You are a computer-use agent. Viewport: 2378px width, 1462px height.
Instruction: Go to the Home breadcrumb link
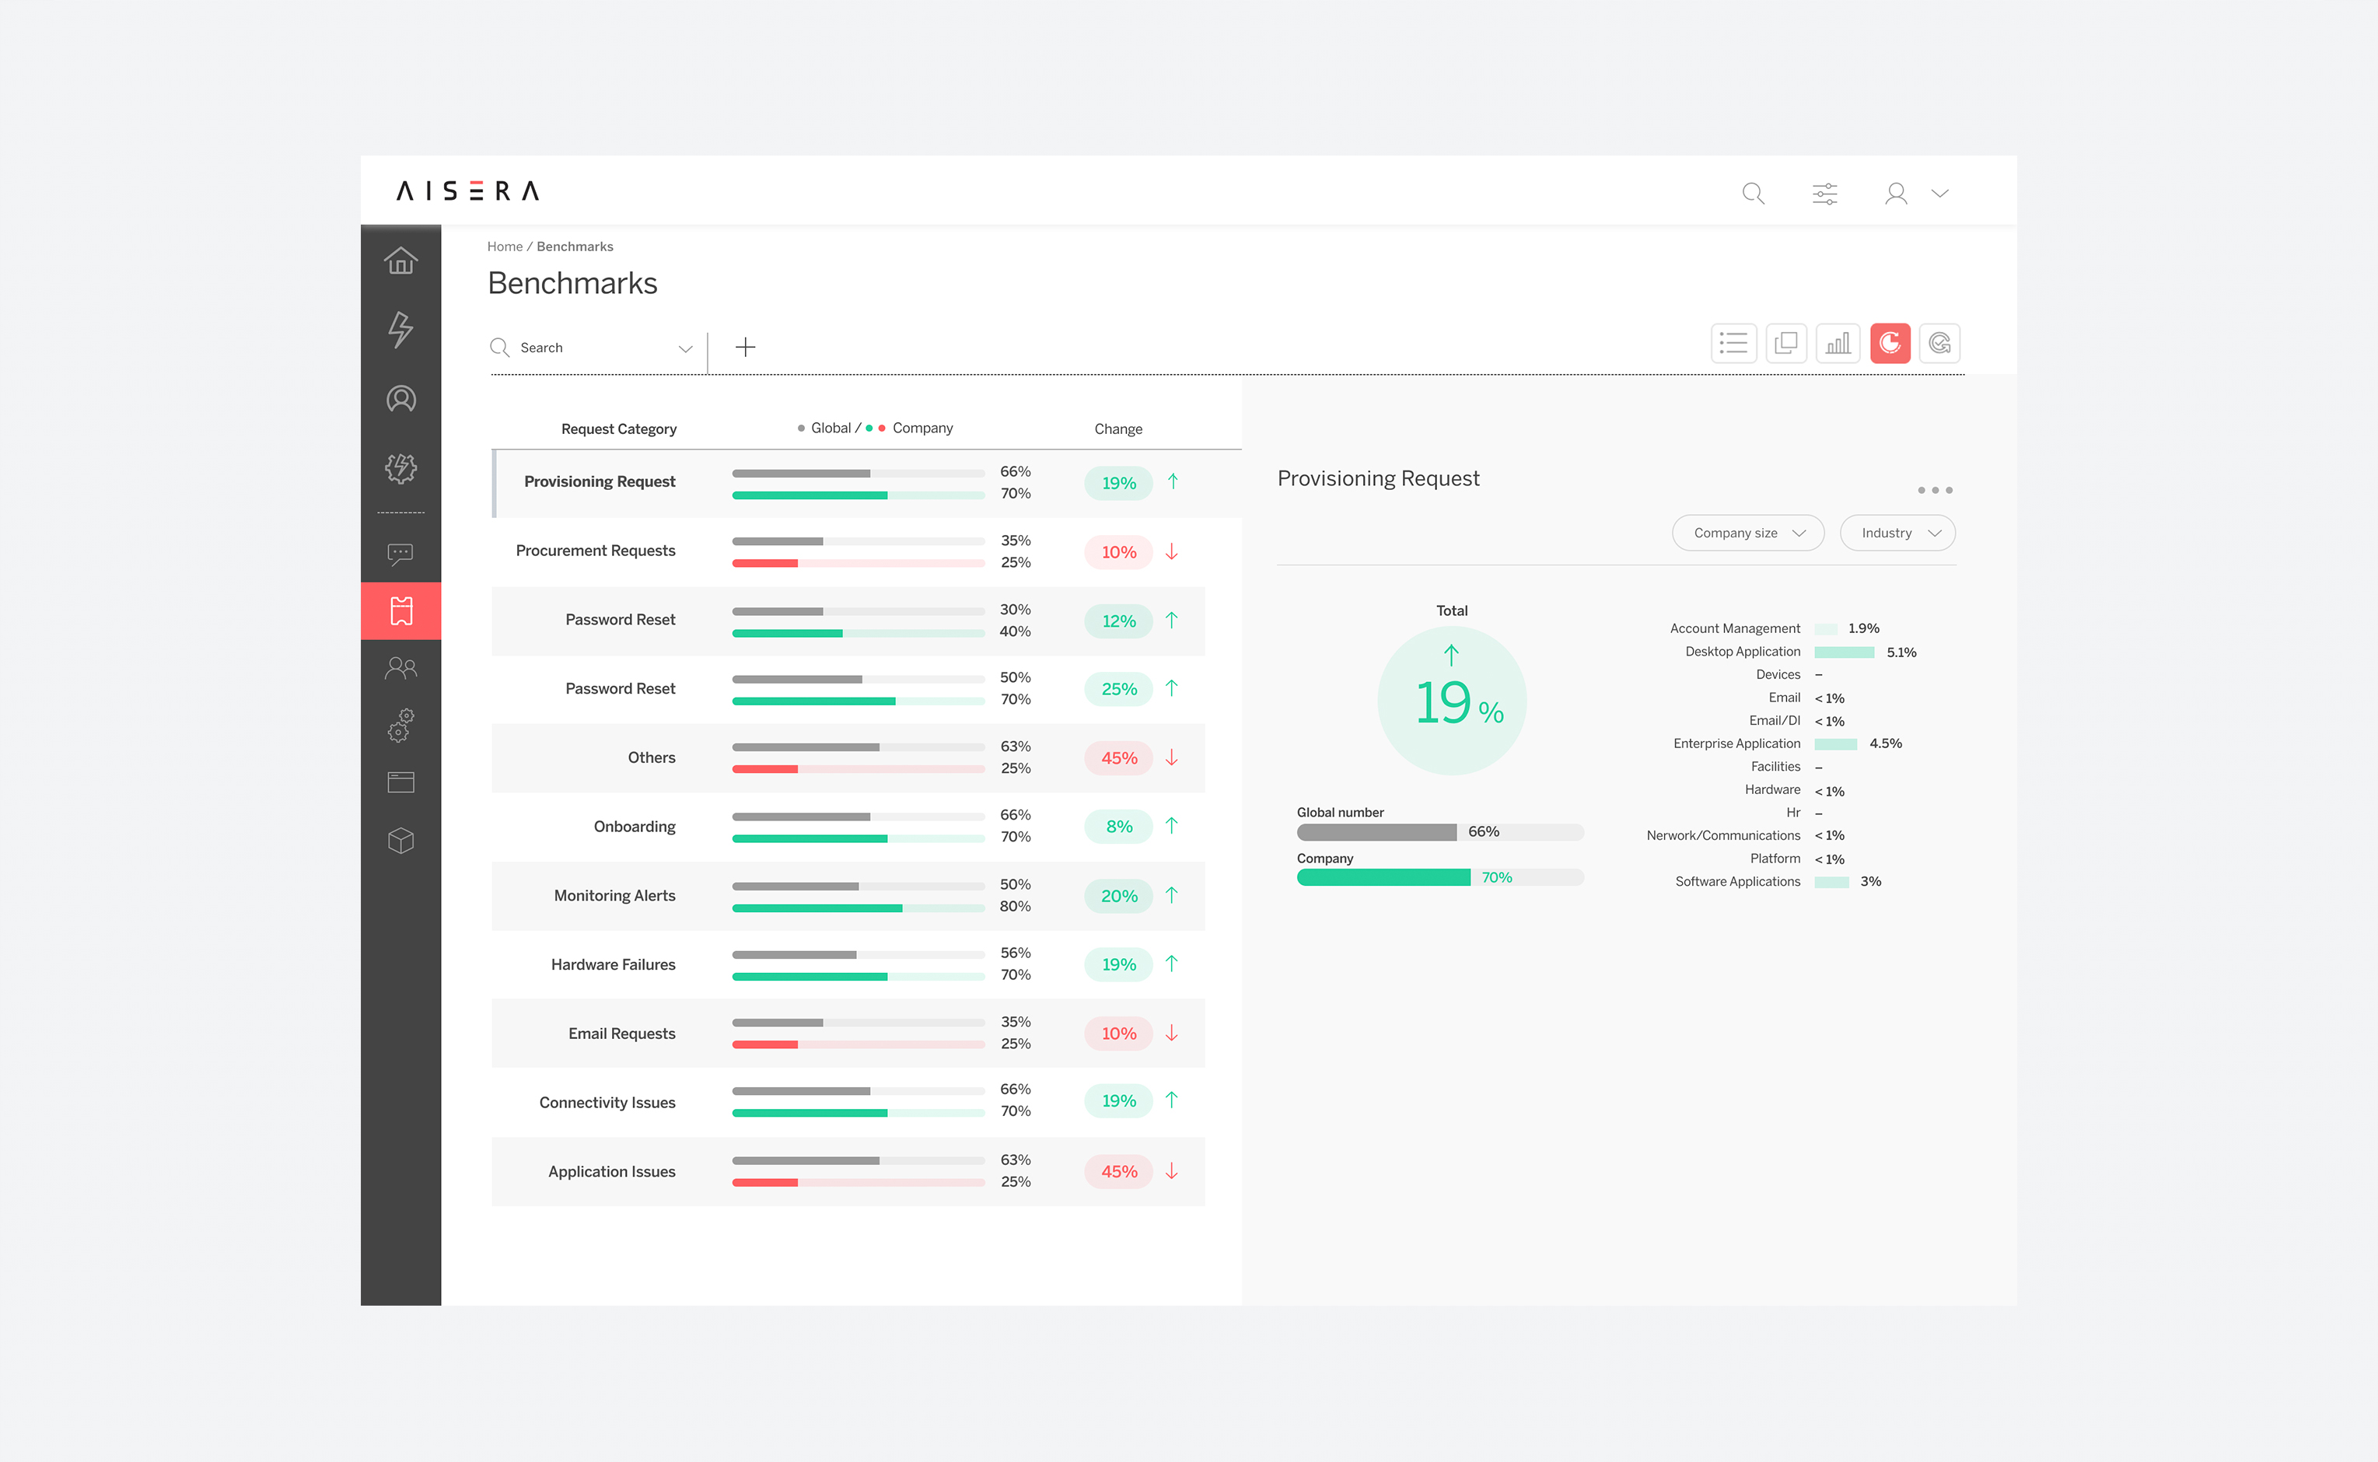(x=505, y=247)
